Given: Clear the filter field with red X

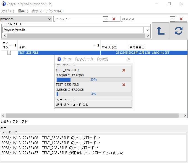Looking at the screenshot, I should tap(114, 19).
